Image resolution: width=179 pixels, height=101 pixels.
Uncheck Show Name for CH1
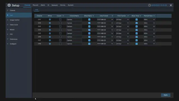point(89,20)
